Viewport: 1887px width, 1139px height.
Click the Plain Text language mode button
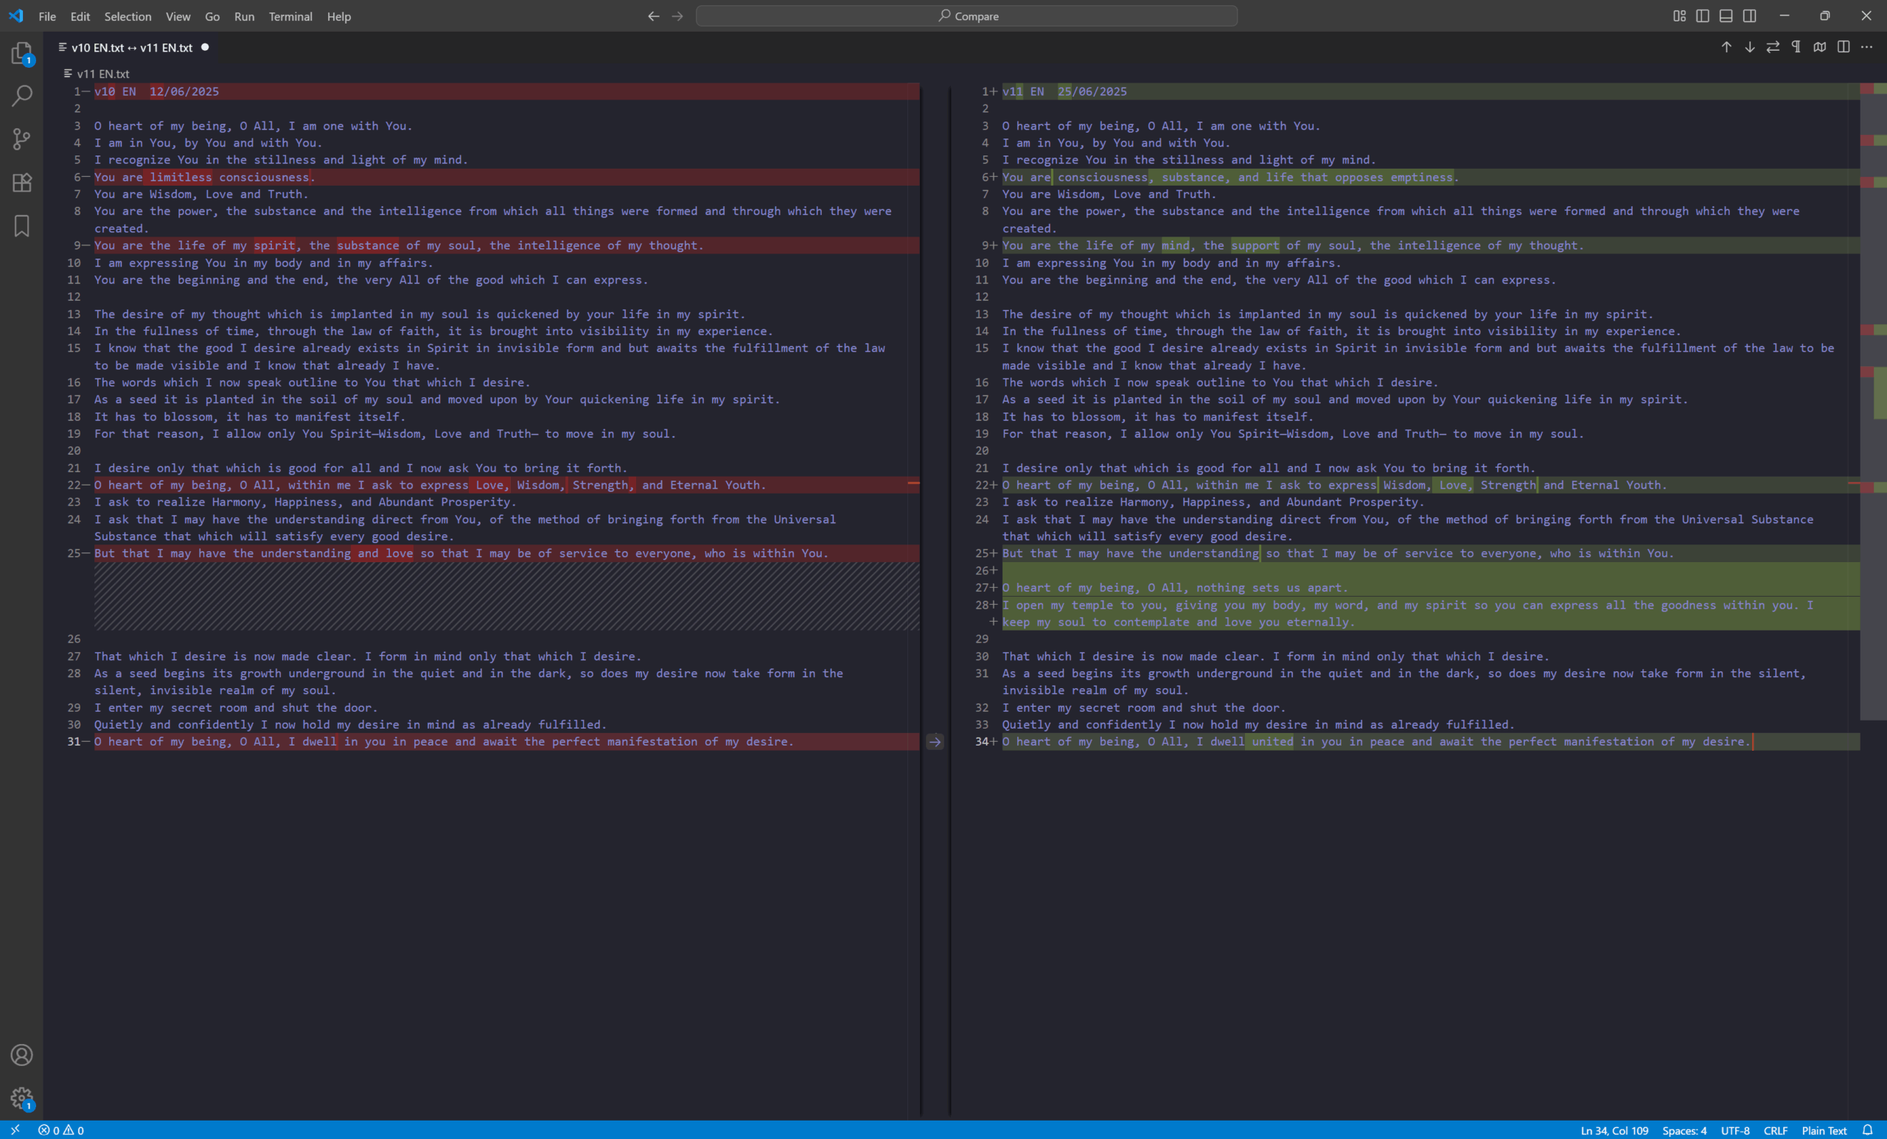pos(1824,1131)
